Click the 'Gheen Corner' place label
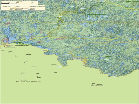 click(34, 81)
